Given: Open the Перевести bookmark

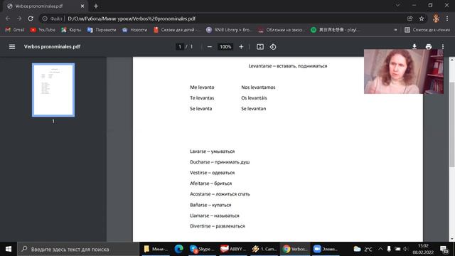Looking at the screenshot, I should point(102,30).
